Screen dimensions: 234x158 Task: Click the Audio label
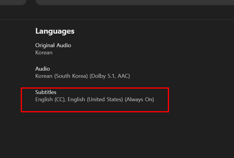tap(43, 69)
